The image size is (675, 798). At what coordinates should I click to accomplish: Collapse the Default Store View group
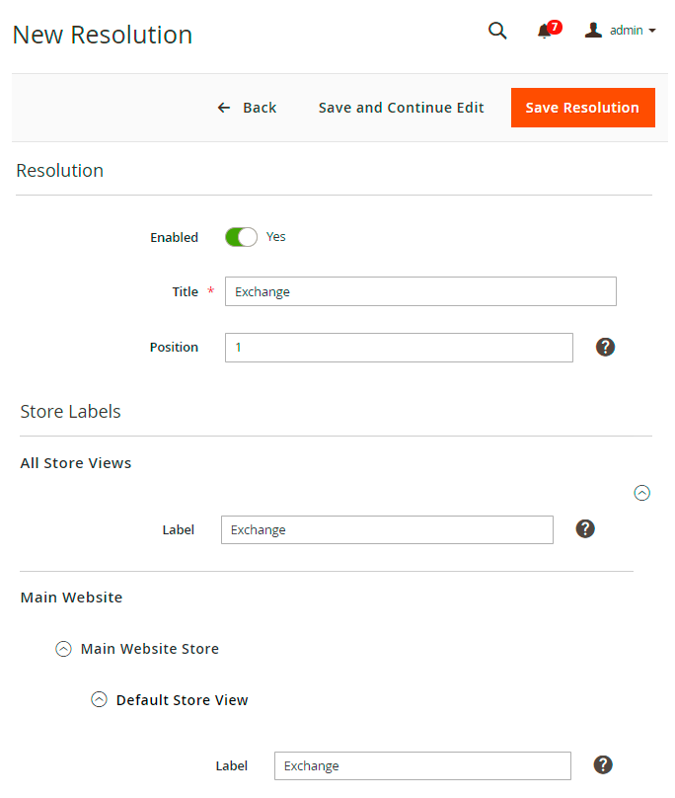click(99, 700)
